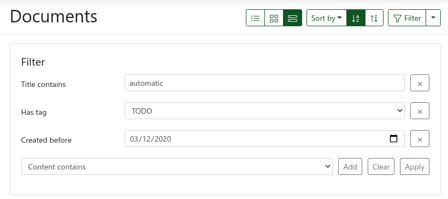
Task: Remove the Has tag filter row
Action: click(x=420, y=111)
